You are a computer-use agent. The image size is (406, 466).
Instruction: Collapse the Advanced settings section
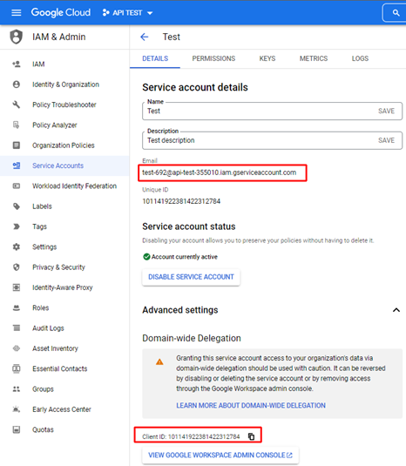396,310
